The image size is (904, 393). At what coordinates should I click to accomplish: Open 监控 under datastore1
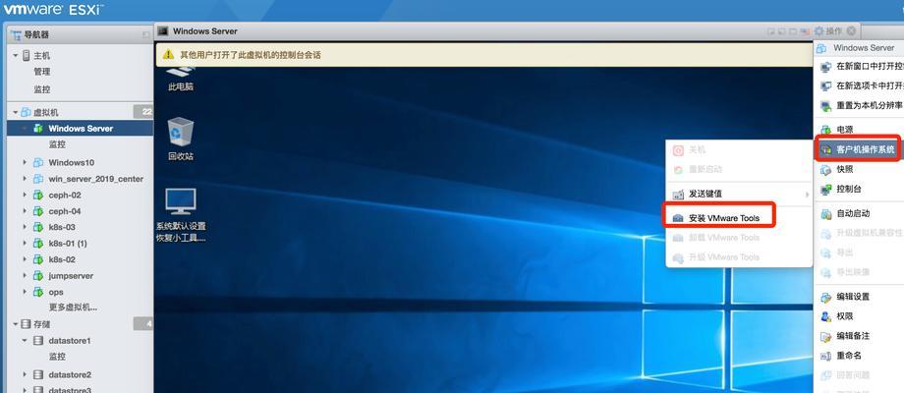pyautogui.click(x=57, y=356)
